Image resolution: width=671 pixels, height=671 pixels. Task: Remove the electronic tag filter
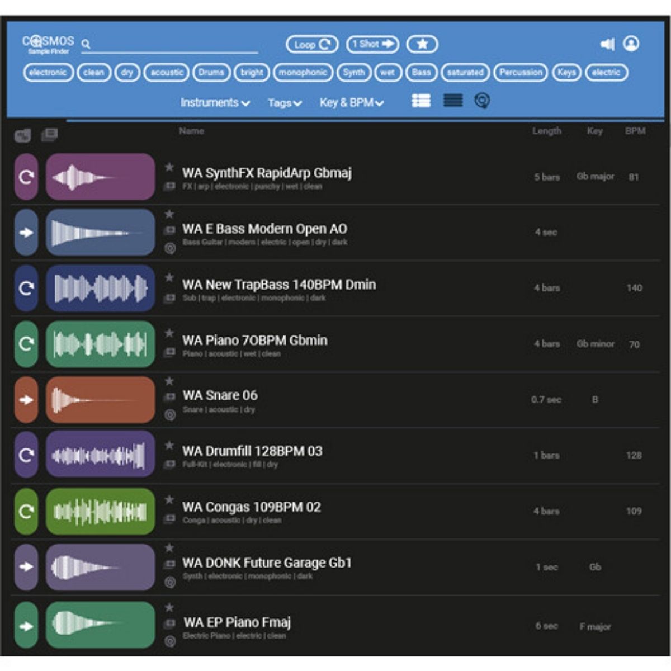point(48,72)
